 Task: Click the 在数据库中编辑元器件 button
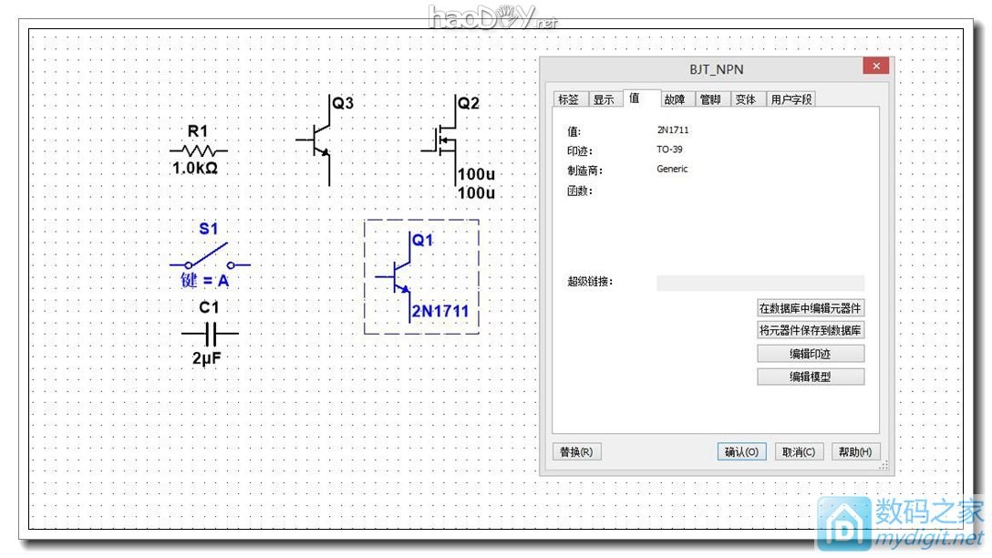click(811, 308)
